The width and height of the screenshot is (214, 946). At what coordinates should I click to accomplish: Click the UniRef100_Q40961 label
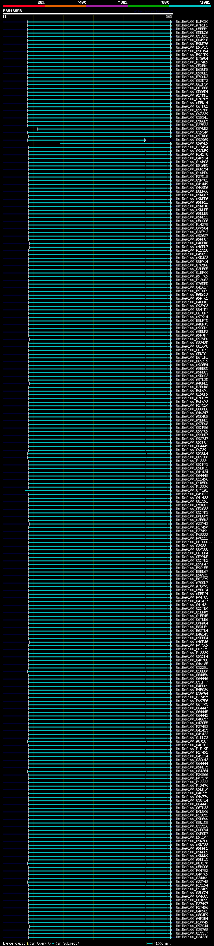[192, 911]
